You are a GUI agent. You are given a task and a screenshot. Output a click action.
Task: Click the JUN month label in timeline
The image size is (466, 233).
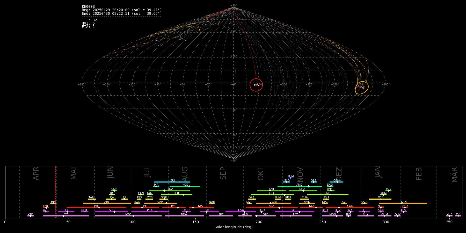[x=111, y=172]
